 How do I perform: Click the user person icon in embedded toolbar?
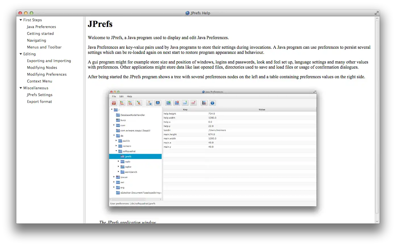point(149,103)
